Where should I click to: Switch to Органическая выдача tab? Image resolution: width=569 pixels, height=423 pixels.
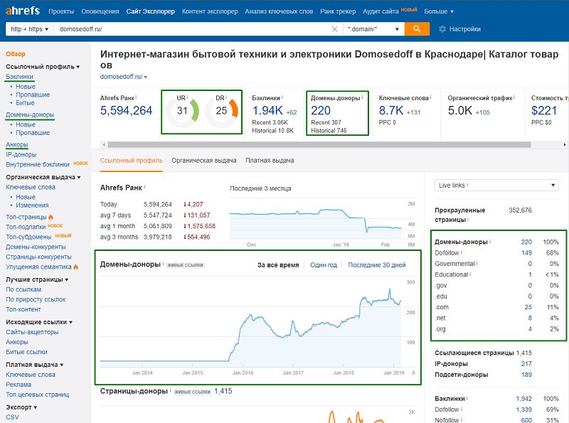(204, 161)
